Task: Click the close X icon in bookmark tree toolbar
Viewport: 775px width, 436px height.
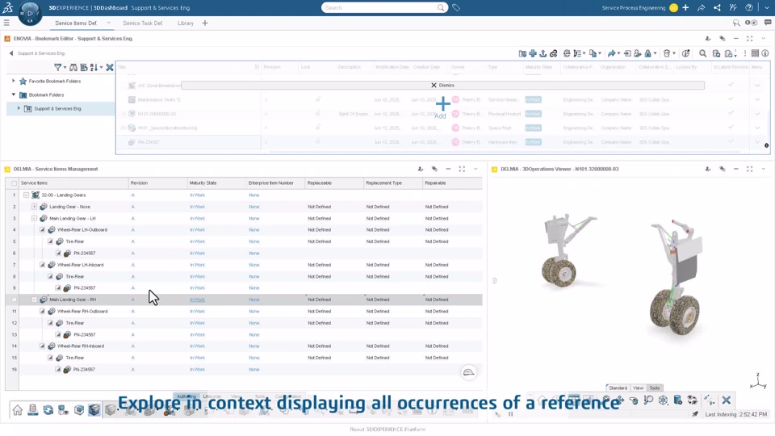Action: coord(110,67)
